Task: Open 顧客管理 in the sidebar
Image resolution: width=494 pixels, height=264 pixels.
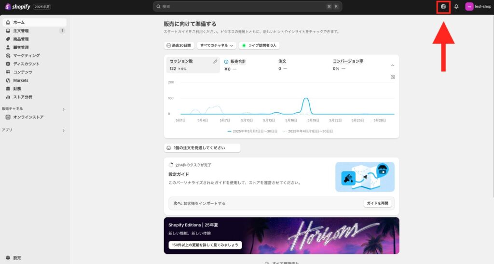Action: pyautogui.click(x=34, y=47)
